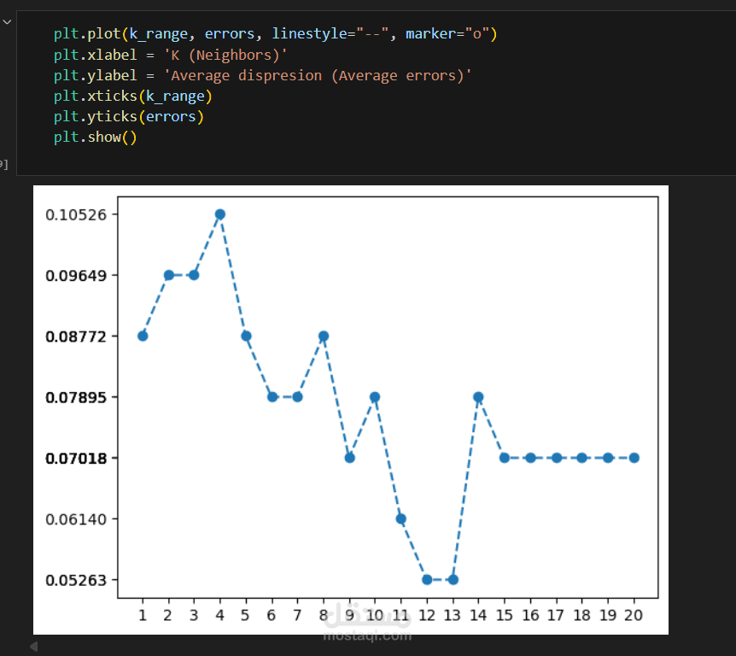The height and width of the screenshot is (656, 736).
Task: Collapse the code cell with the chevron
Action: click(x=7, y=21)
